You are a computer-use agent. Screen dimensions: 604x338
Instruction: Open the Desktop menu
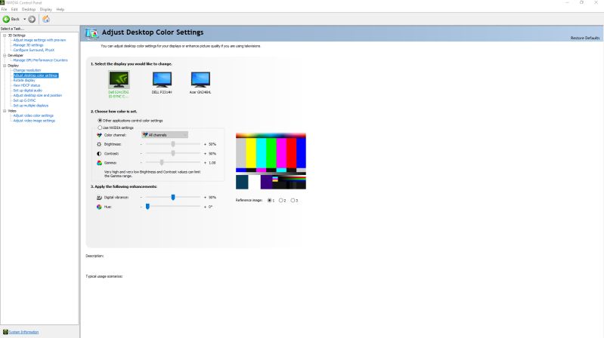pyautogui.click(x=29, y=9)
